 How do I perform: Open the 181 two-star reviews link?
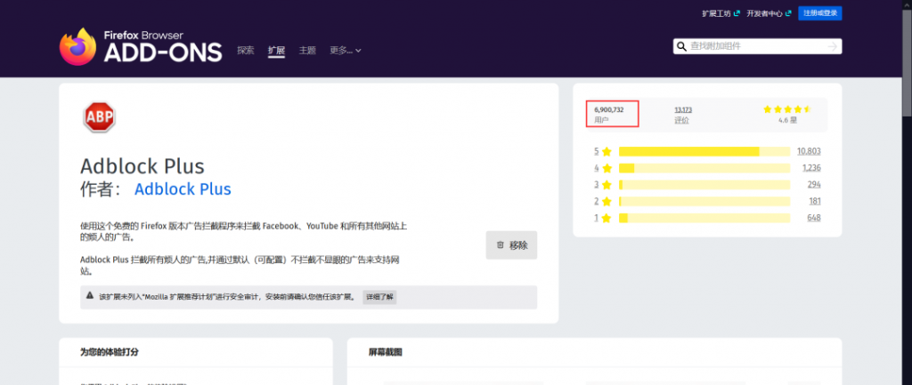[814, 202]
